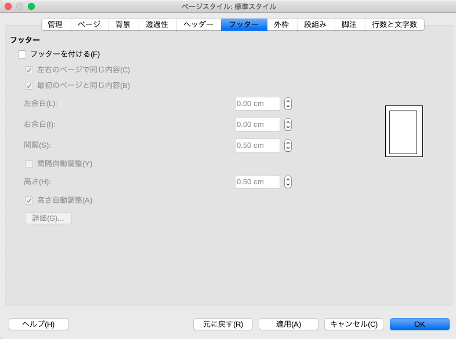Click the 右余白 value field
The image size is (456, 339).
(x=258, y=125)
